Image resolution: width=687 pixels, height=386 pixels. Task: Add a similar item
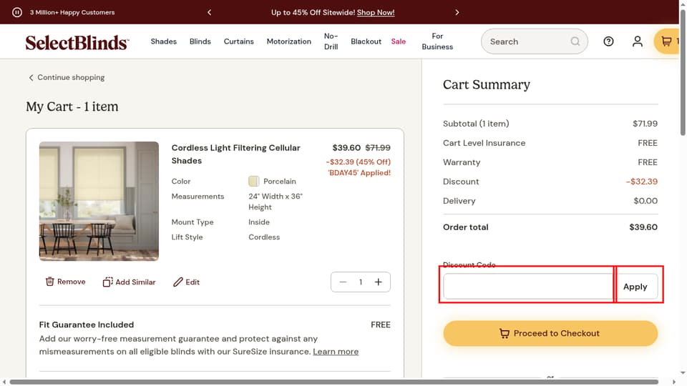tap(130, 282)
